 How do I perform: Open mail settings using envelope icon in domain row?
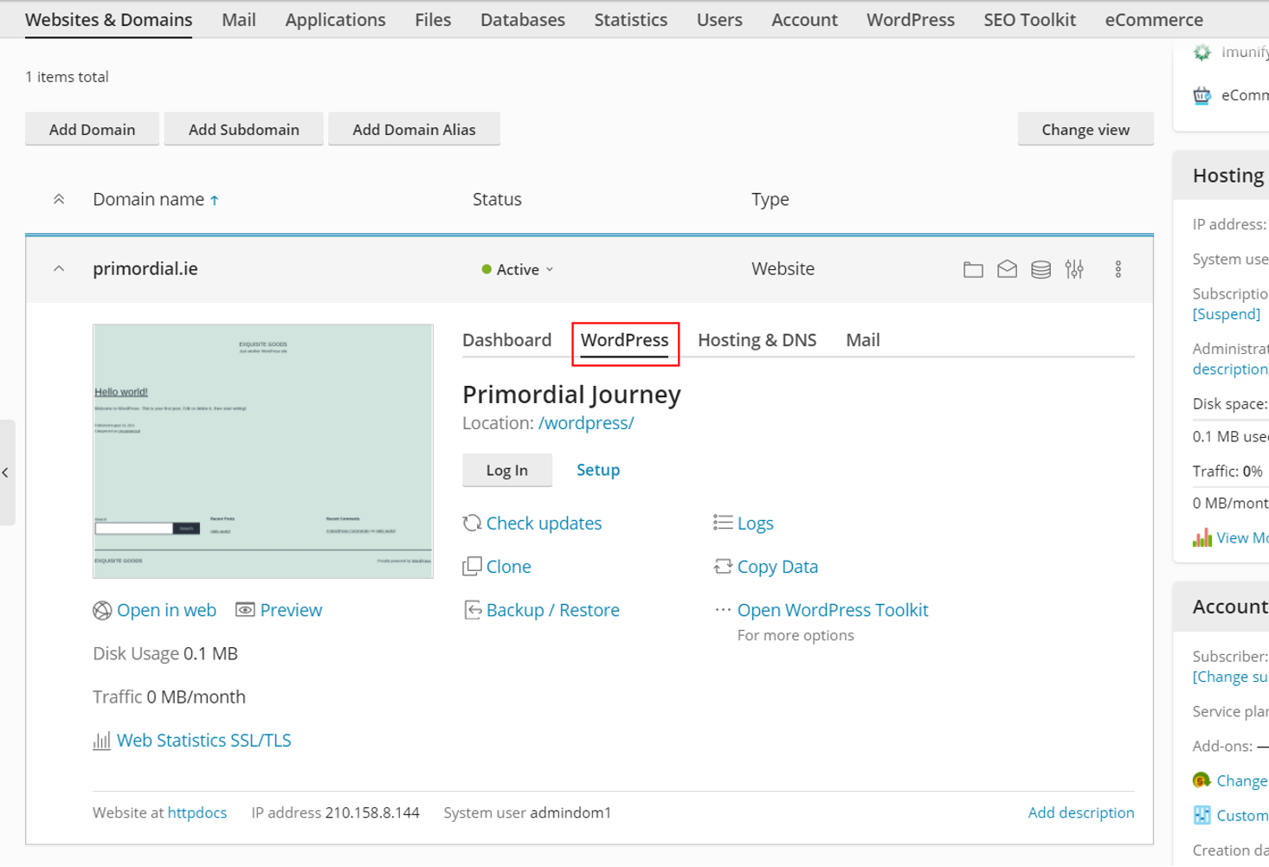[x=1007, y=269]
